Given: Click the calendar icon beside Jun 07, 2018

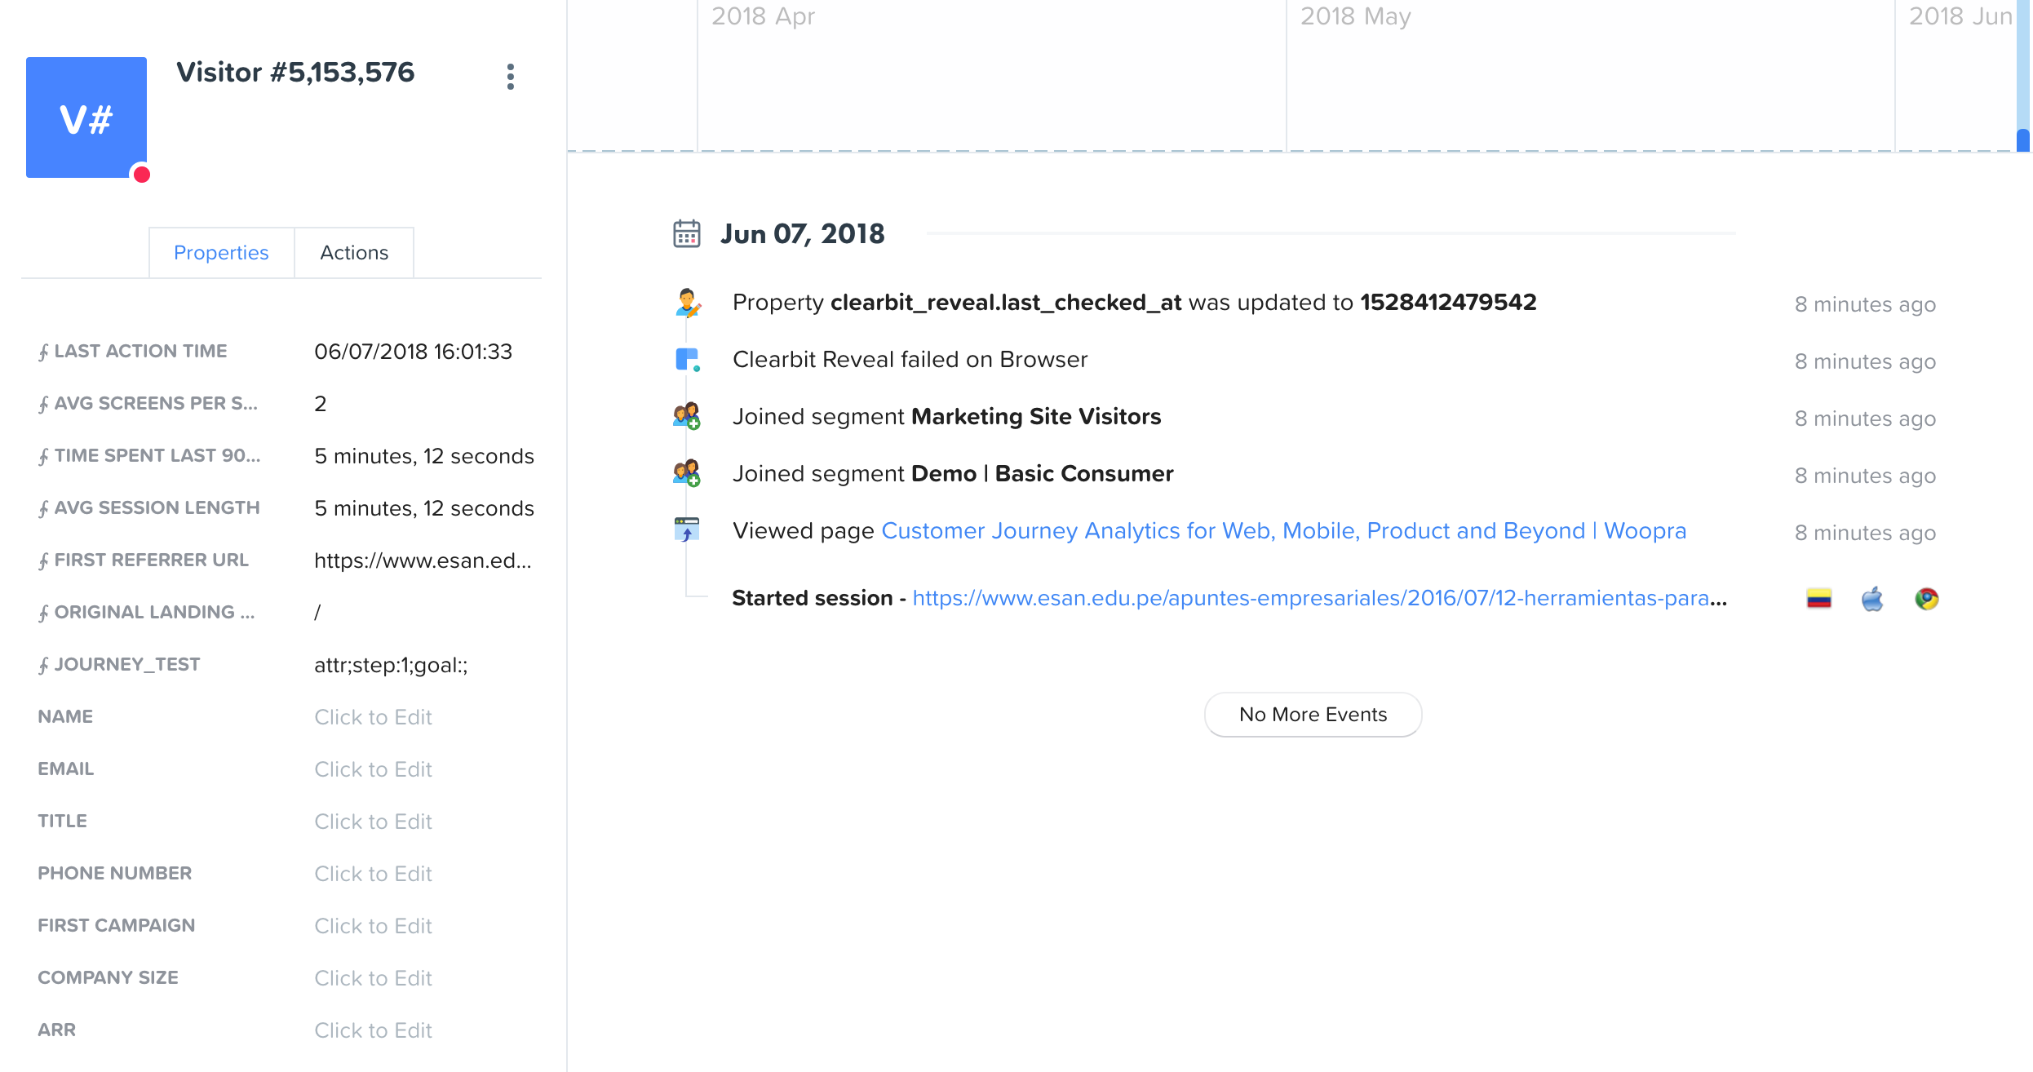Looking at the screenshot, I should coord(687,234).
